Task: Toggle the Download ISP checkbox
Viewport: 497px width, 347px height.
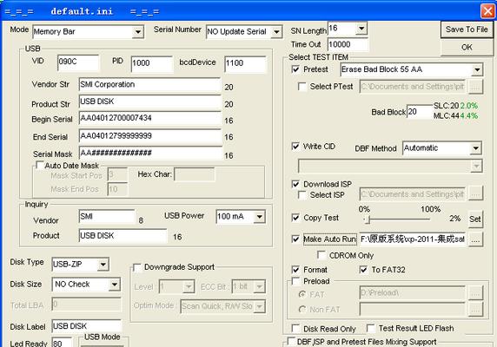Action: (295, 184)
